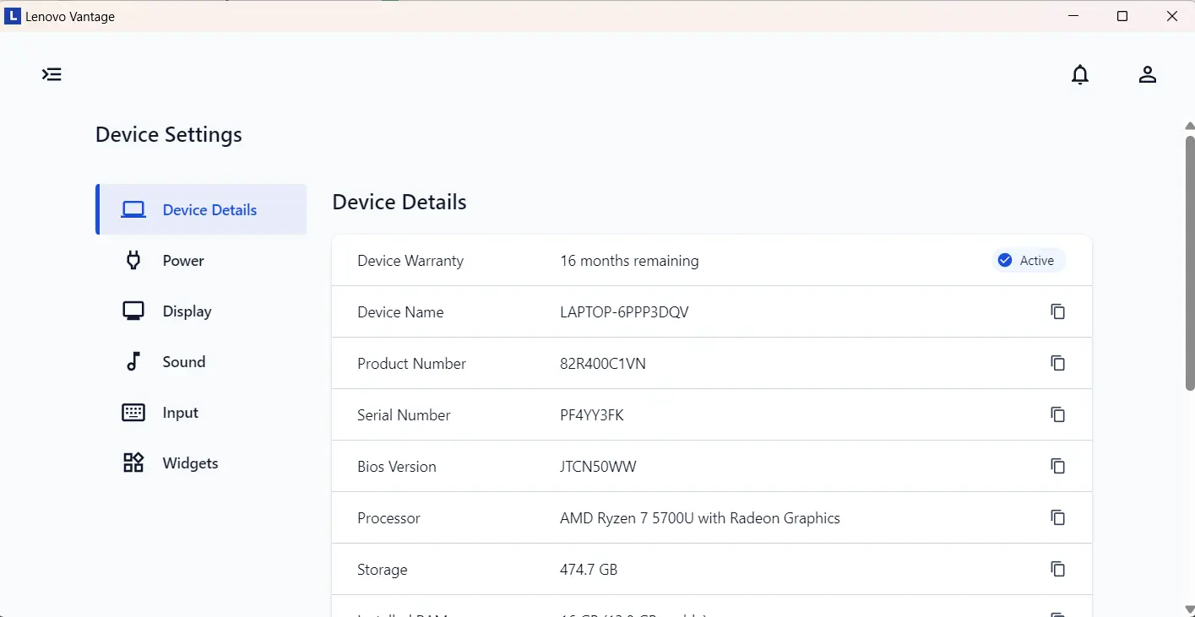1195x617 pixels.
Task: Select the Device Details tab
Action: pyautogui.click(x=201, y=209)
